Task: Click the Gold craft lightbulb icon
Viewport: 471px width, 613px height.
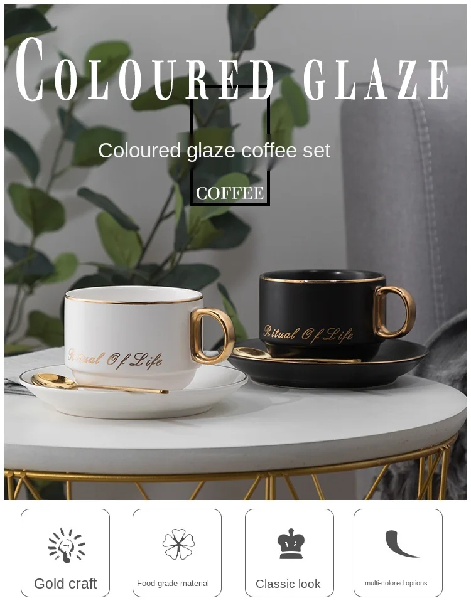Action: (67, 545)
